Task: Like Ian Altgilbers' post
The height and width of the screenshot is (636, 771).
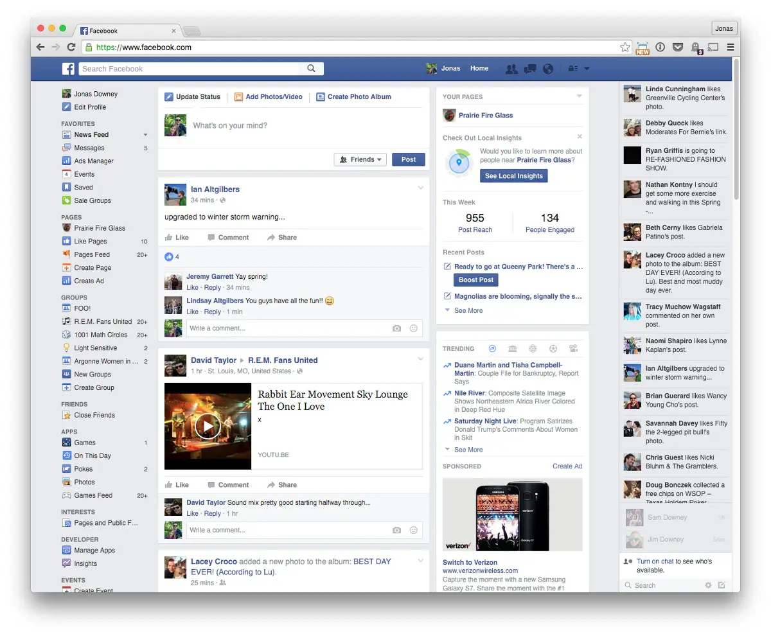Action: (x=177, y=238)
